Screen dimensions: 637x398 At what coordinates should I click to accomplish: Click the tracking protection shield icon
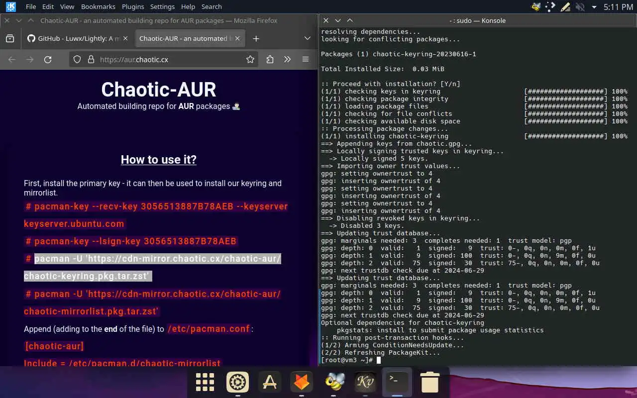point(77,59)
